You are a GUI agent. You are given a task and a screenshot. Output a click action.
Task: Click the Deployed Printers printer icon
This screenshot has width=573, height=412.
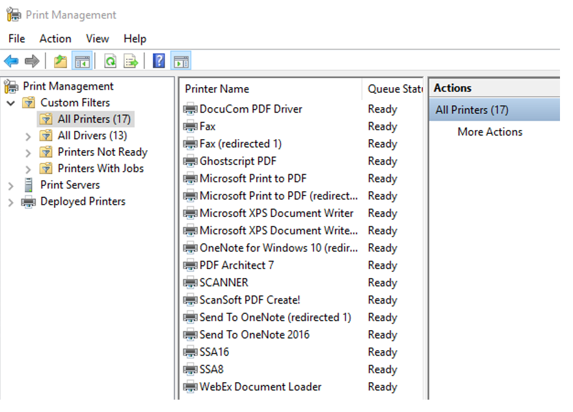[29, 201]
